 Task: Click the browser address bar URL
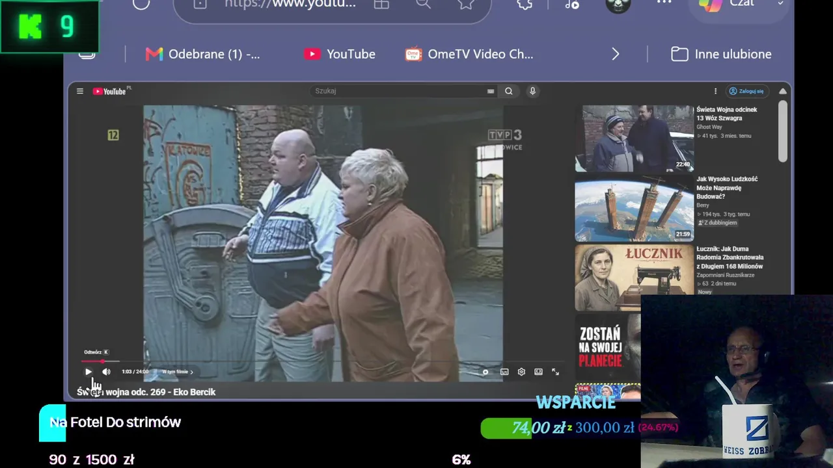coord(290,3)
